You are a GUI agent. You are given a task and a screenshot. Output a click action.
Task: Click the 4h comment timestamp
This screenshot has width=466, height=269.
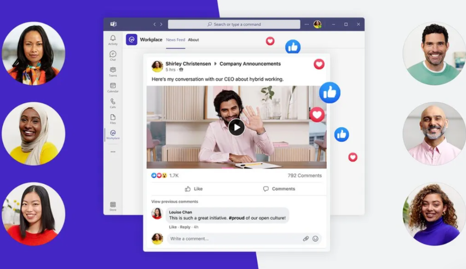196,227
